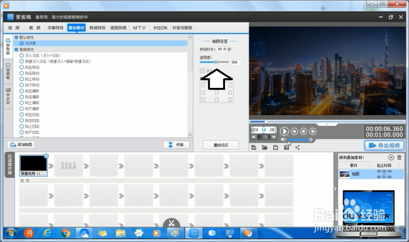Select 1X playback speed
Viewport: 409px width, 242px height.
click(264, 130)
